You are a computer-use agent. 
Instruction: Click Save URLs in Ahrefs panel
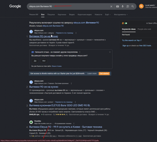point(151,23)
